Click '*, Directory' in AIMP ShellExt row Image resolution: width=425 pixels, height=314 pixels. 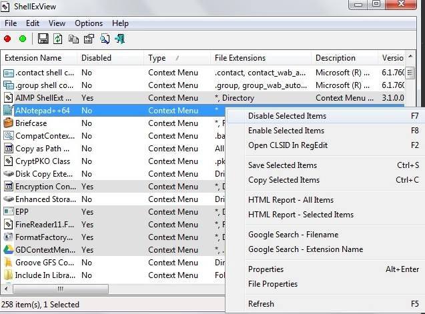234,98
